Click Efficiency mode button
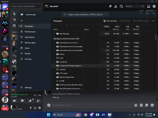Image resolution: width=158 pixels, height=118 pixels. coord(141,21)
